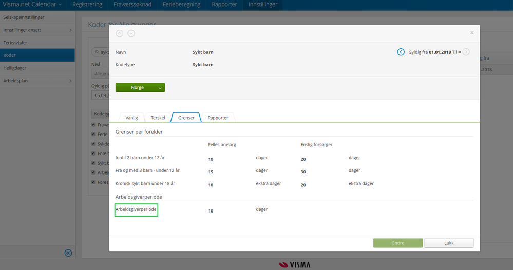
Task: Open Innstillinger in top menu
Action: click(x=263, y=5)
